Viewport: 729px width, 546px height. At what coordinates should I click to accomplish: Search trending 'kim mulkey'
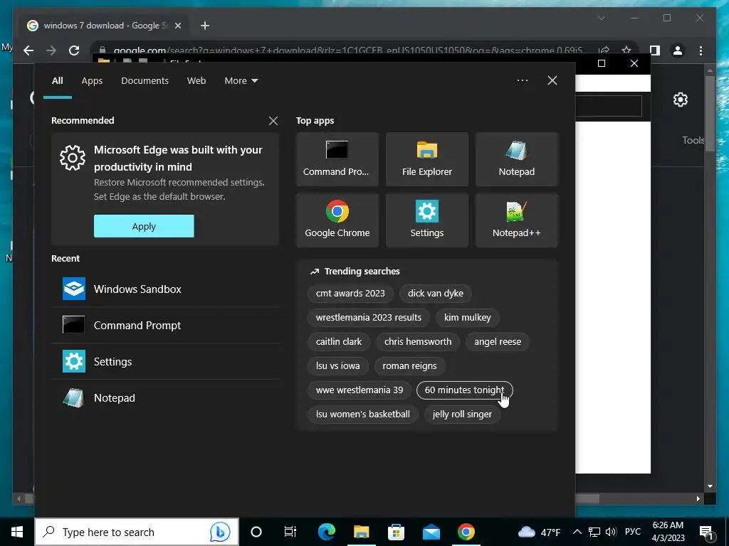467,318
